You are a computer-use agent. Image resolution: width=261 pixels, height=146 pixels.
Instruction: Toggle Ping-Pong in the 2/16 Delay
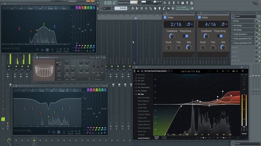pyautogui.click(x=186, y=36)
